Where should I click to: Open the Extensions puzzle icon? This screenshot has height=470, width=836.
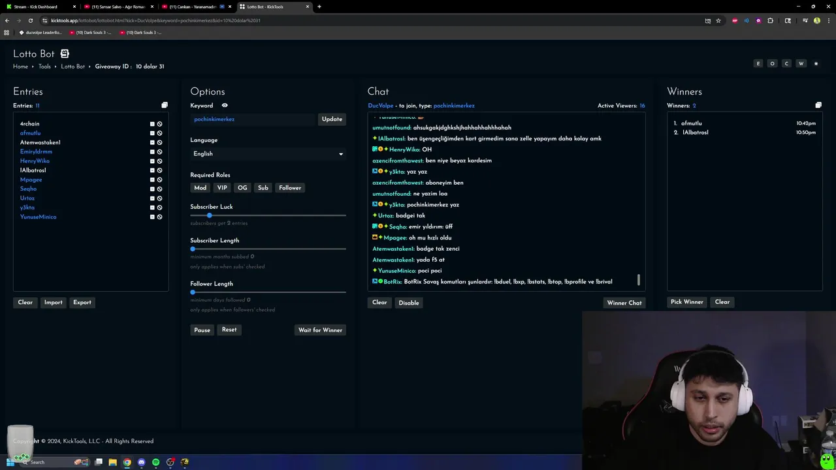(771, 20)
